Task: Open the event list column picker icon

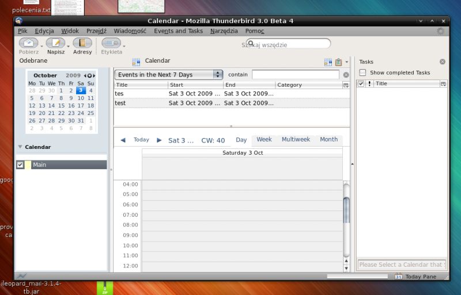Action: pos(346,85)
